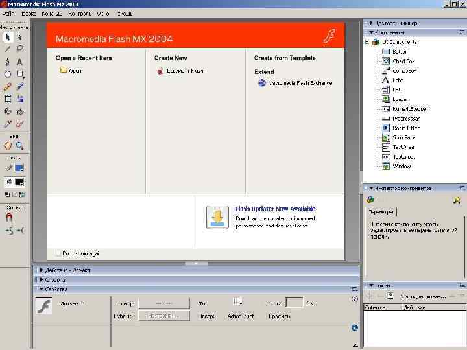Image resolution: width=467 pixels, height=350 pixels.
Task: Select the Brush tool
Action: point(19,87)
